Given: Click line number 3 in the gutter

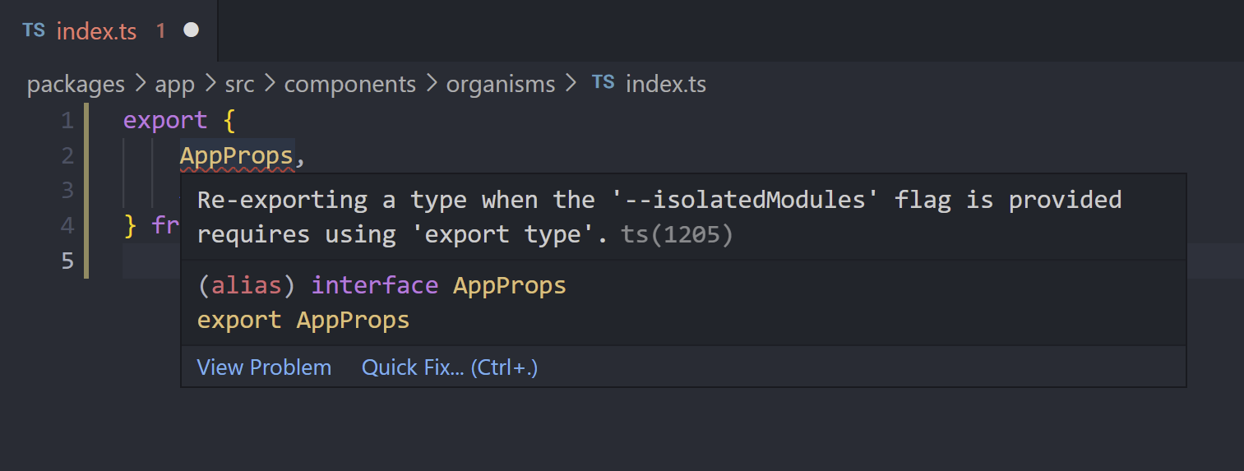Looking at the screenshot, I should coord(67,191).
